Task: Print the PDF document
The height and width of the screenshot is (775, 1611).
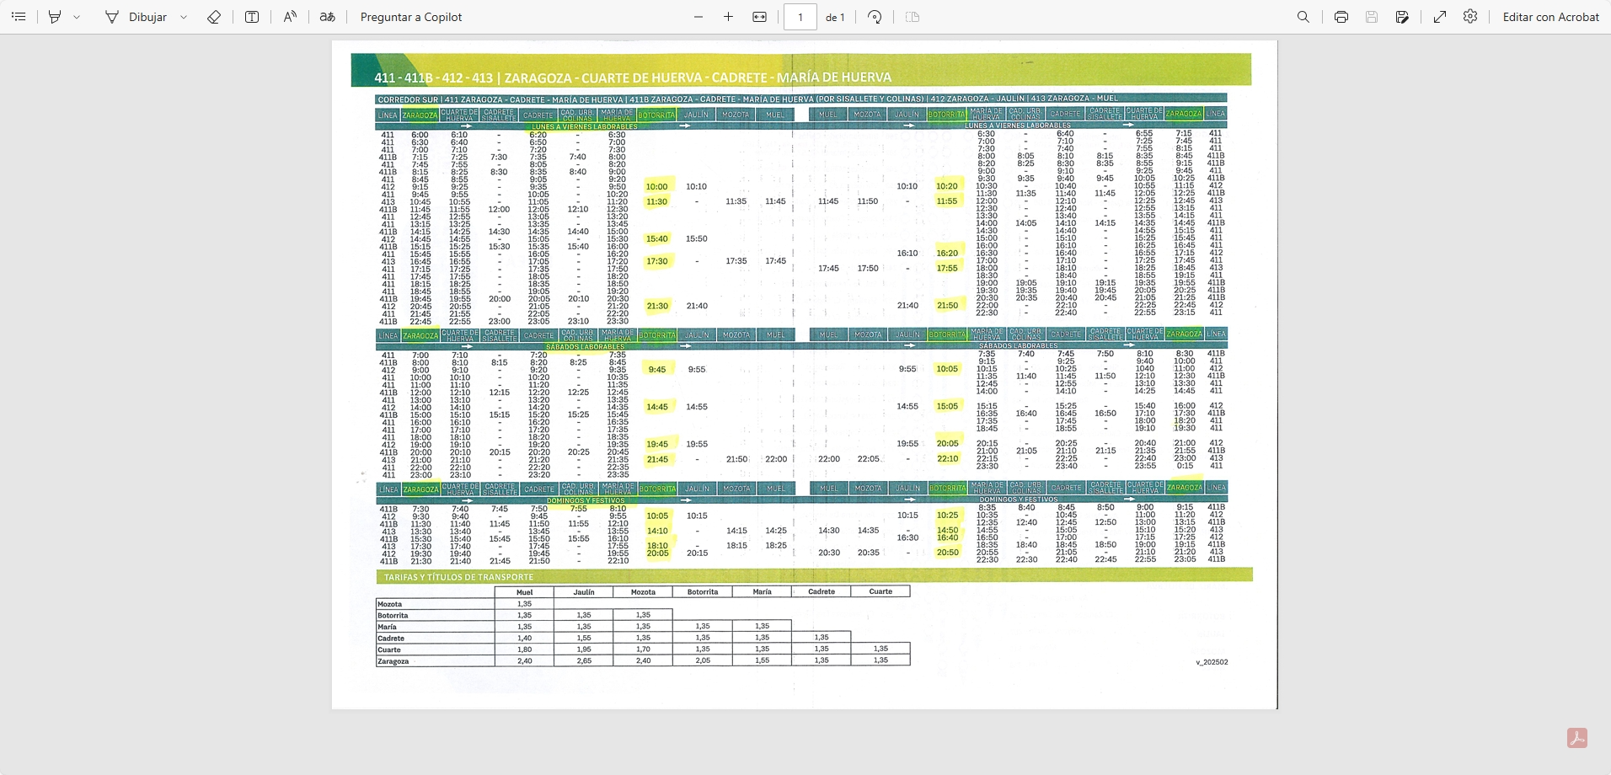Action: coord(1341,17)
